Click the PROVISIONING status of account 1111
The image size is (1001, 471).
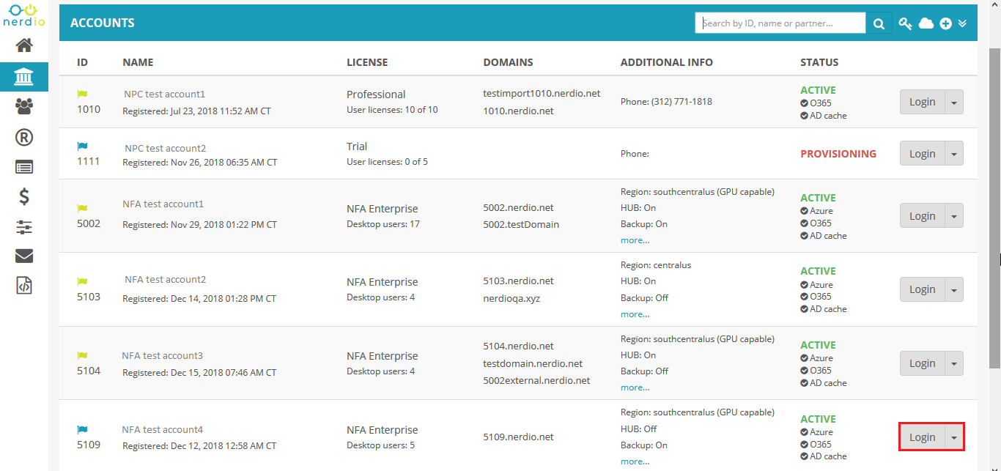838,154
